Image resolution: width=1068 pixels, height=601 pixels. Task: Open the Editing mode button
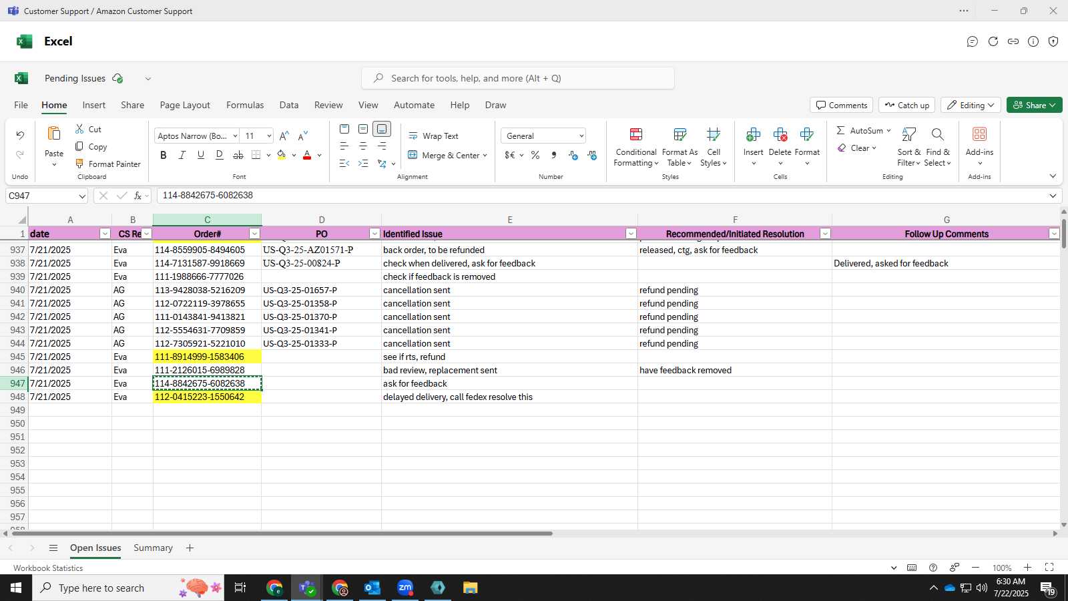coord(971,106)
